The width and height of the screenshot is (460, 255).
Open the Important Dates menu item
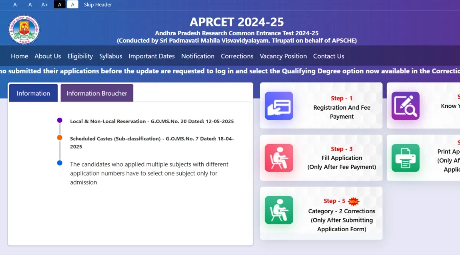pos(151,56)
